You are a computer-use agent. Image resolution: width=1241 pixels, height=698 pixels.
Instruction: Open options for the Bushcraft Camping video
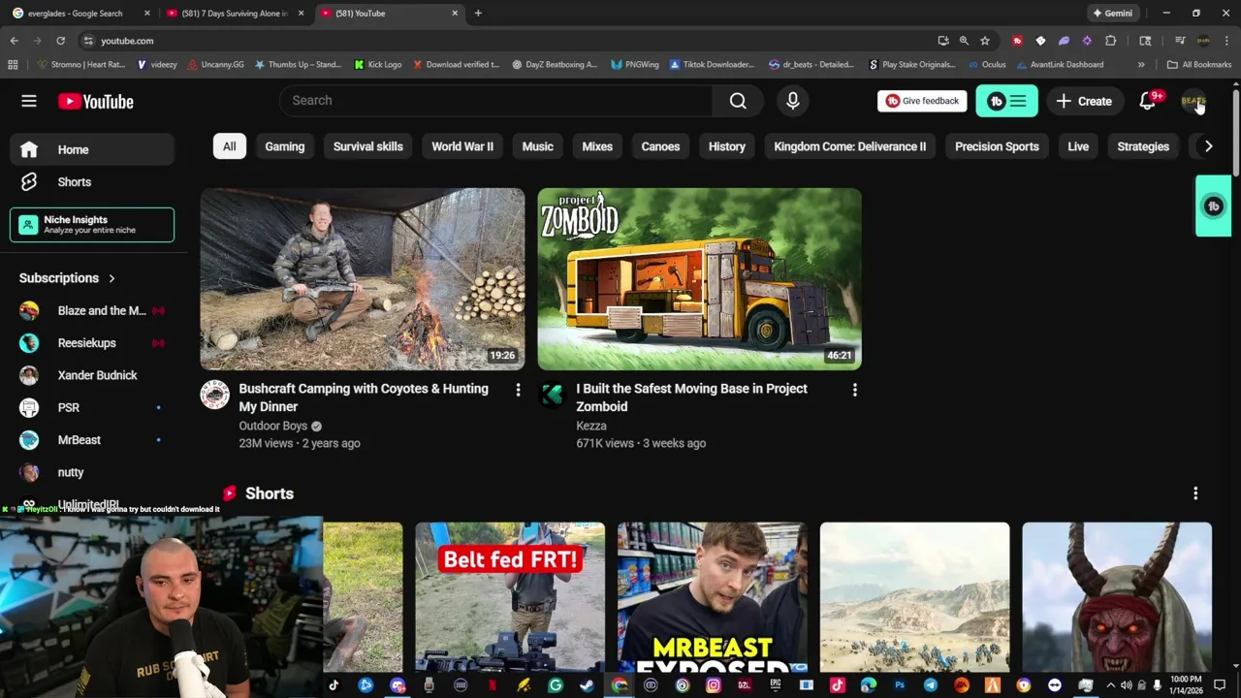point(518,390)
